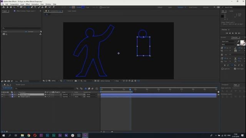The height and width of the screenshot is (138, 246).
Task: Jump to last frame in Preview panel
Action: (239, 33)
